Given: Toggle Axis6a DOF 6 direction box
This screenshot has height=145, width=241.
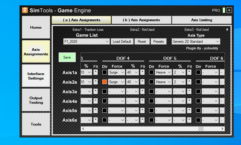Looking at the screenshot, I should coord(198,120).
